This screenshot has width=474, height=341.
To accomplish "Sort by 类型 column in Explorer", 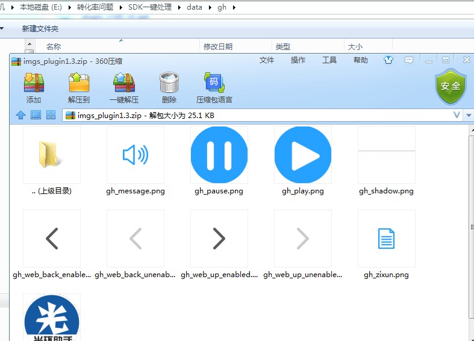I will coord(283,46).
